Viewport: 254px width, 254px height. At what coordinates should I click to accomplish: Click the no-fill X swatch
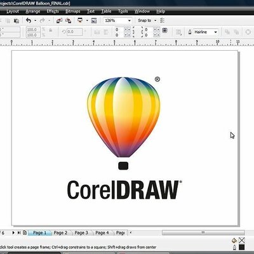[242, 241]
